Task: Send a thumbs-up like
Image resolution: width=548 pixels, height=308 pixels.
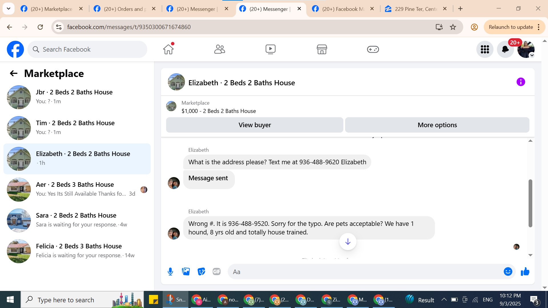Action: tap(525, 272)
